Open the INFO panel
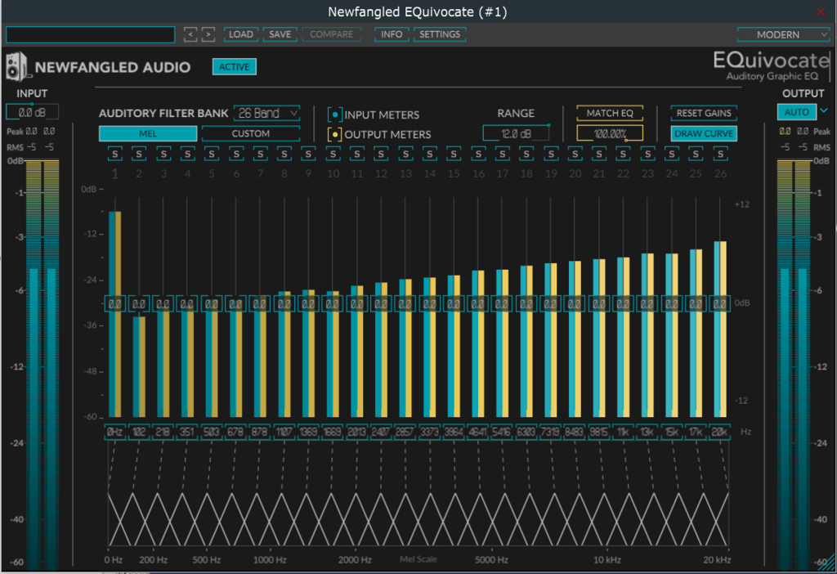This screenshot has width=837, height=574. (392, 34)
